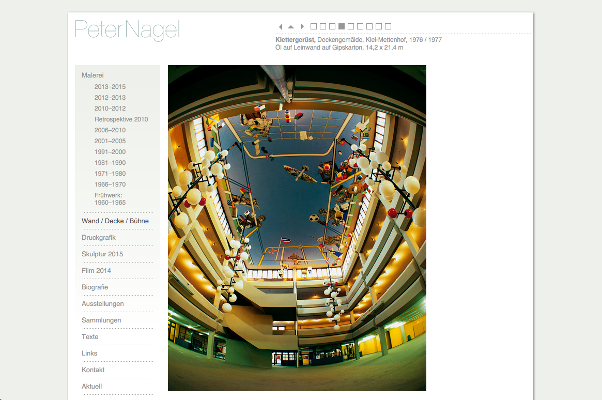The width and height of the screenshot is (602, 400).
Task: Open the Druckgrafik section
Action: click(99, 238)
